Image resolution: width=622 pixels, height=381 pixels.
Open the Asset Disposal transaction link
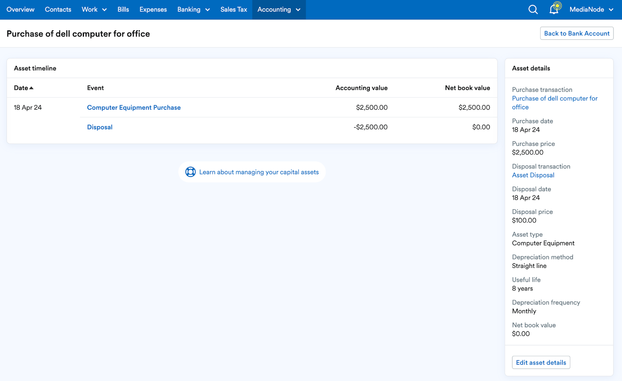tap(533, 175)
